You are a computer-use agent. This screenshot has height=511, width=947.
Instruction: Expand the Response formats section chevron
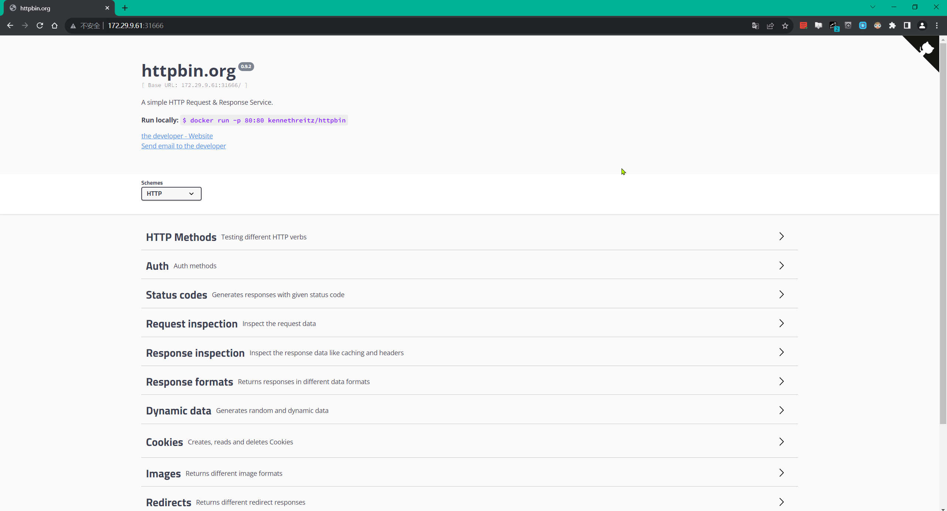[781, 381]
